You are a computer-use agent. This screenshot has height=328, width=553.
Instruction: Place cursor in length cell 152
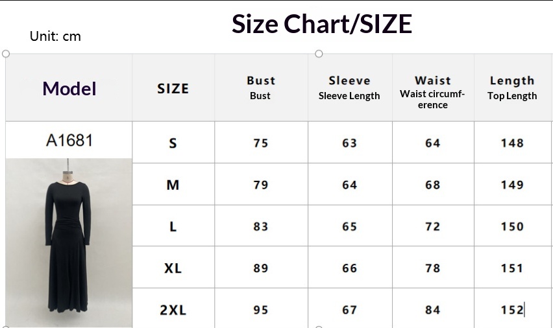tap(512, 310)
